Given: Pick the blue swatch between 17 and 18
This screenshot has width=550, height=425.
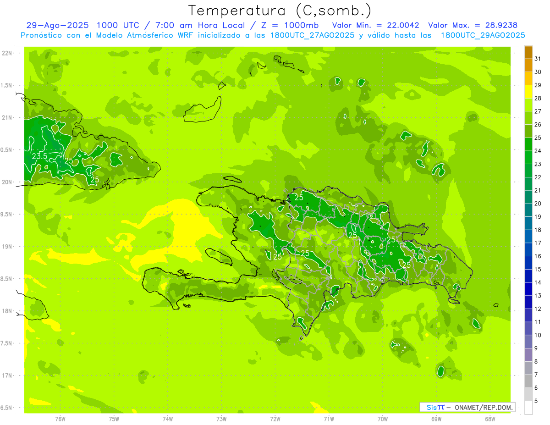Looking at the screenshot, I should [528, 237].
